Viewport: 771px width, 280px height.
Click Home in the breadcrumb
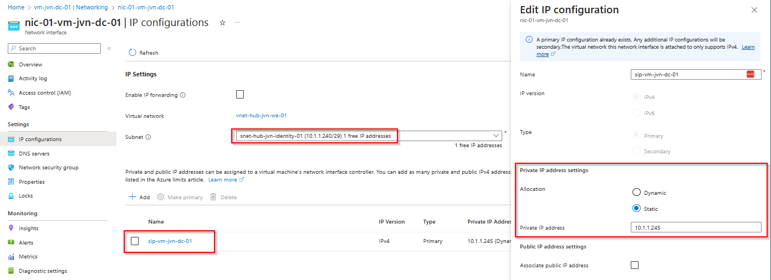coord(16,8)
